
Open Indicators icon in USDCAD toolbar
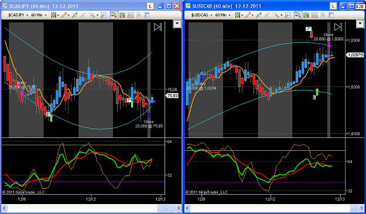coord(314,15)
